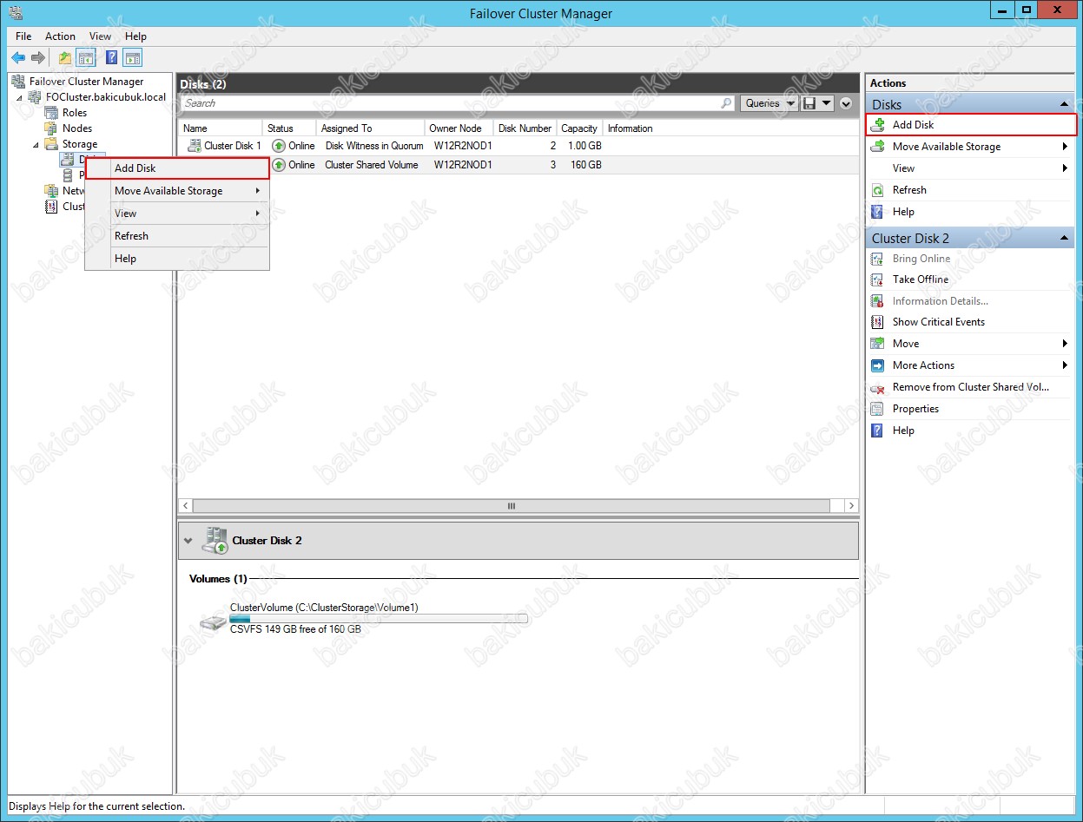Click the Move icon in Cluster Disk 2 actions

(877, 344)
